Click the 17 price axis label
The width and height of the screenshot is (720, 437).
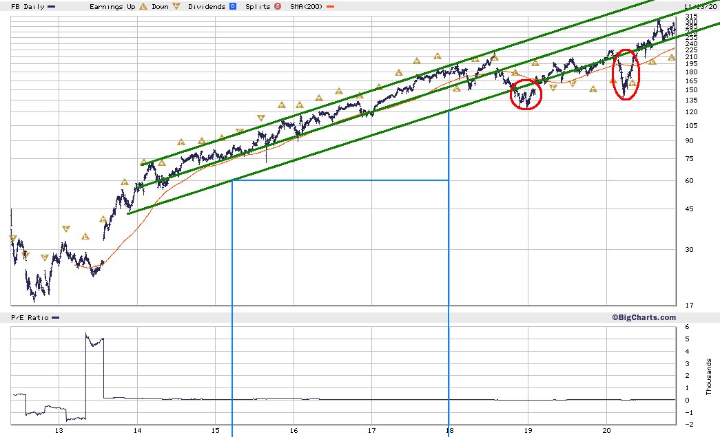pyautogui.click(x=689, y=305)
